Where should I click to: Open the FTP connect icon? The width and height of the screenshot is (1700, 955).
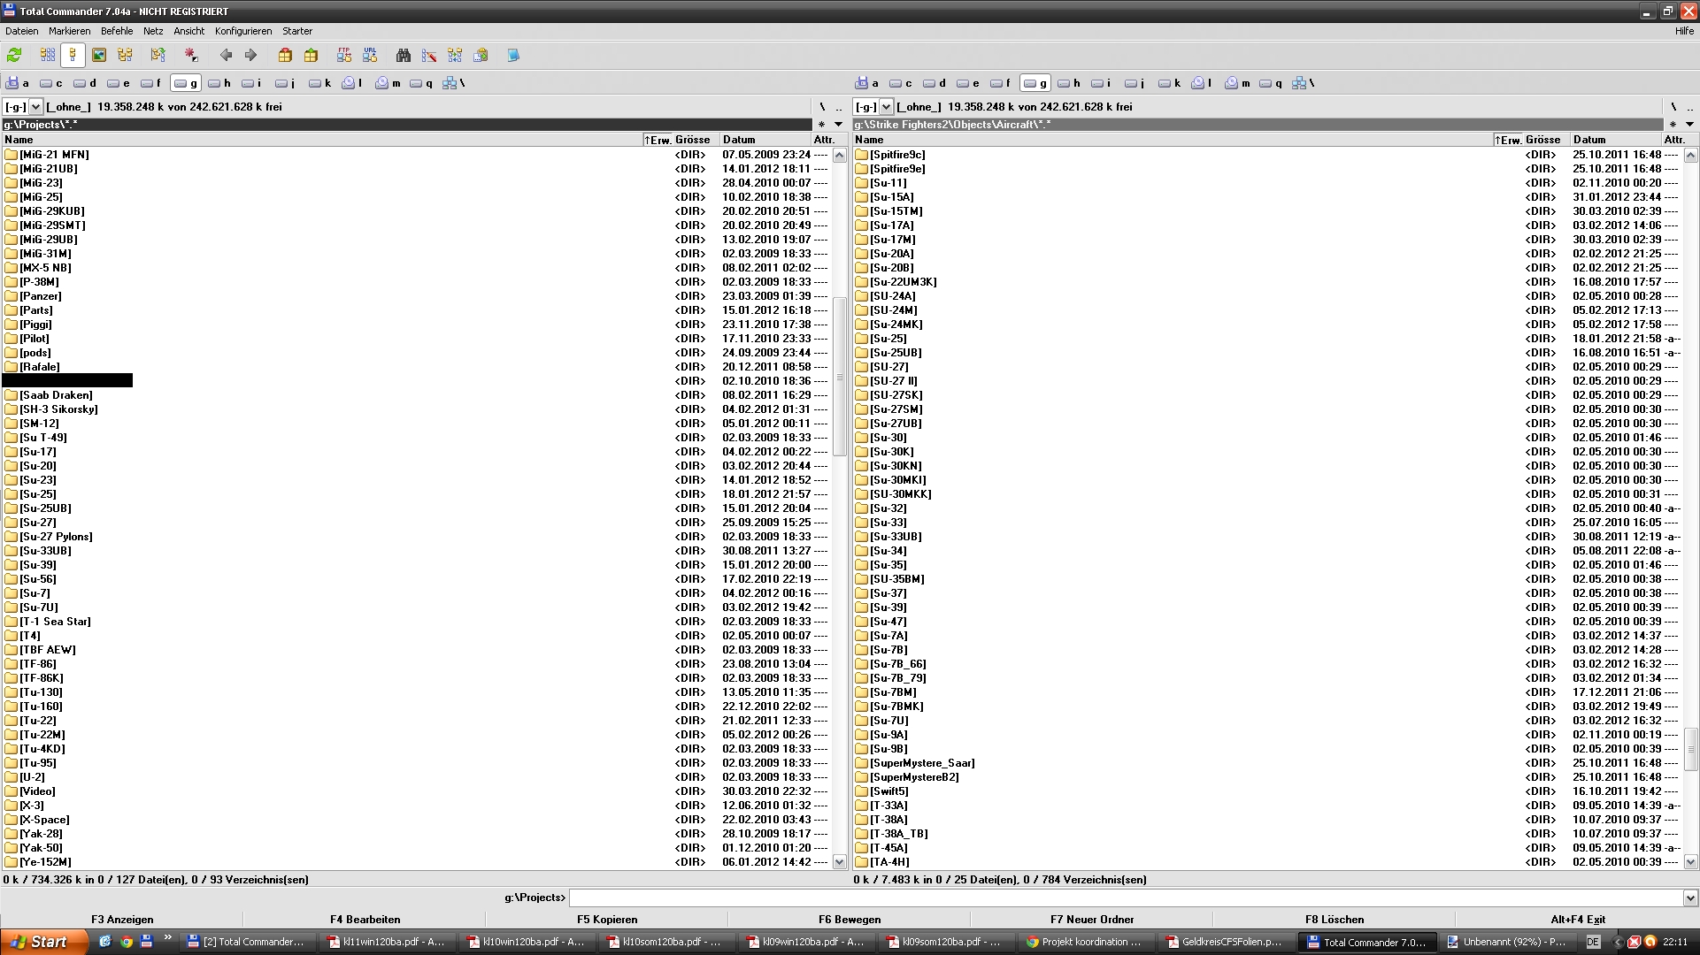point(344,56)
